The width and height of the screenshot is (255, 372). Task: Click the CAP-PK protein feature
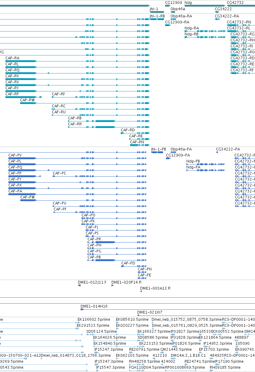[x=114, y=224]
